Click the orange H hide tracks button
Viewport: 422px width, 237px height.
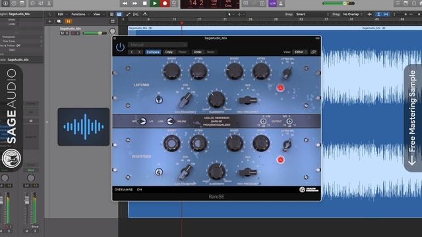(x=69, y=21)
